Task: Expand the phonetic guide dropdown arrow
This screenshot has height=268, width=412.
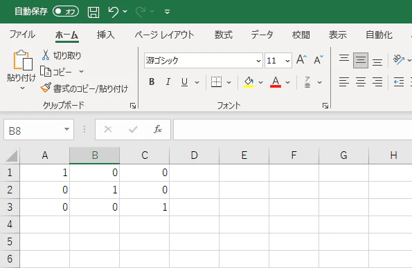Action: pyautogui.click(x=319, y=82)
